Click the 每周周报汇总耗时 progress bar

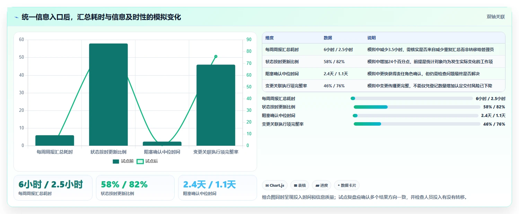[412, 98]
